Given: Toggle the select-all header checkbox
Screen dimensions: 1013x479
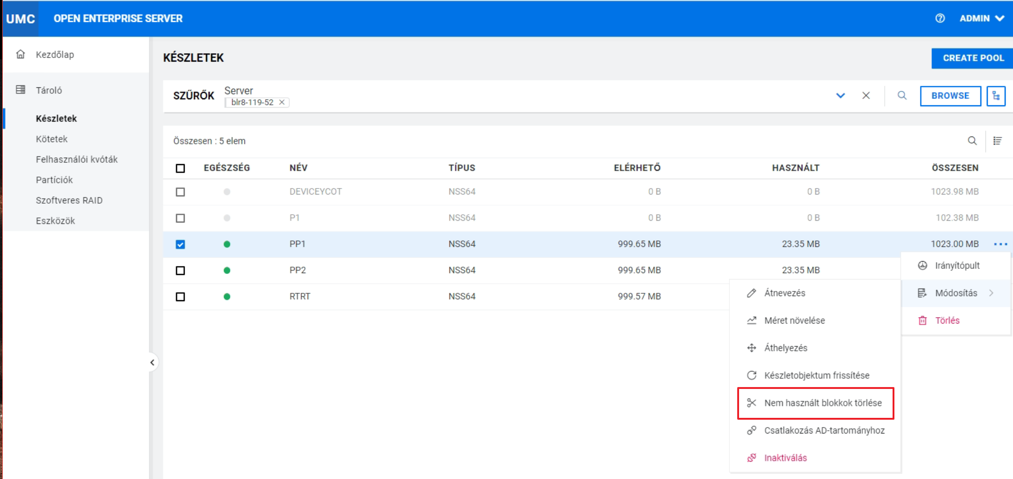Looking at the screenshot, I should click(x=180, y=168).
